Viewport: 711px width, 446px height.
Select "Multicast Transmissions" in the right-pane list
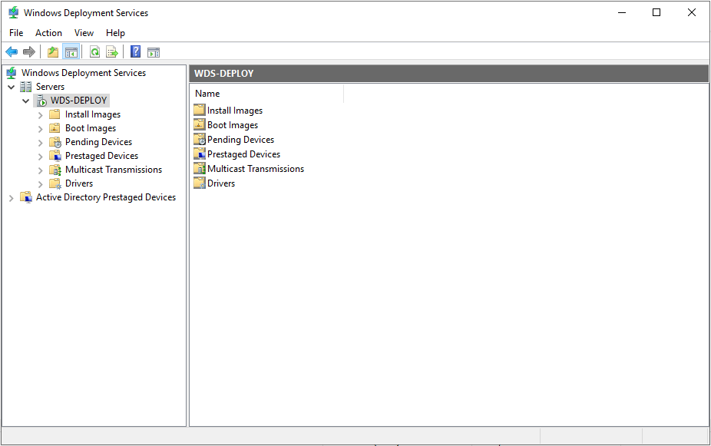(x=256, y=169)
